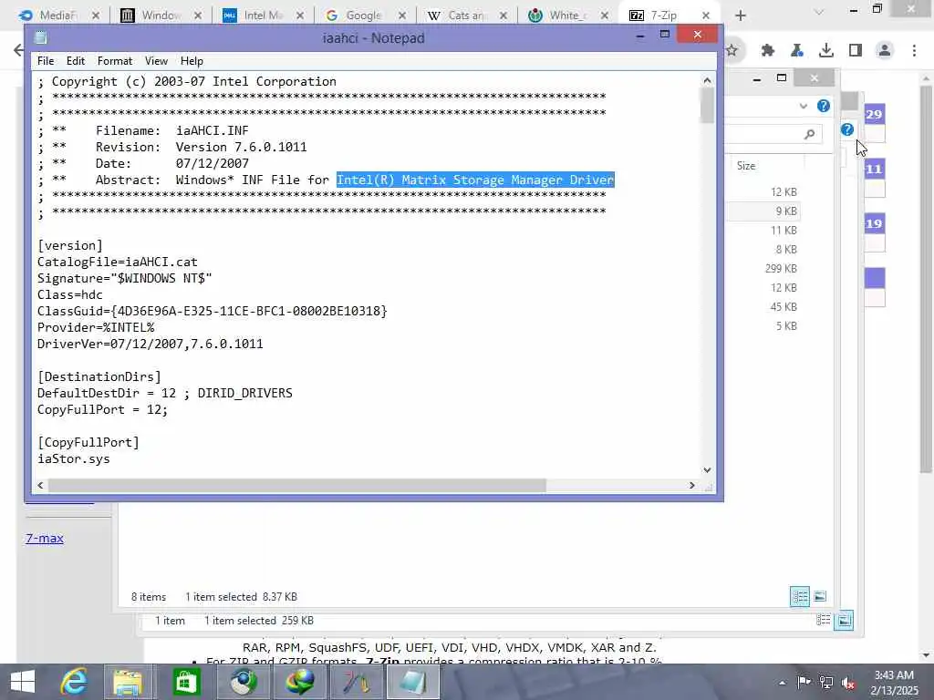
Task: Click Notepad horizontal scroll left arrow
Action: (40, 485)
